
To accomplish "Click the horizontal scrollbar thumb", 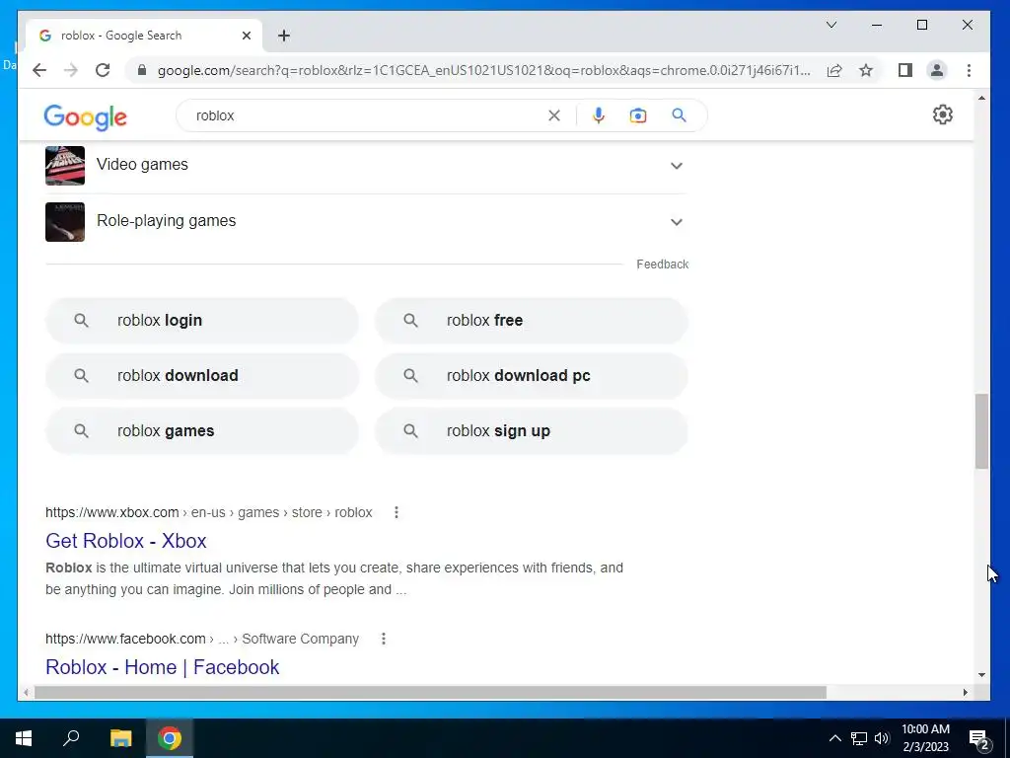I will [430, 692].
